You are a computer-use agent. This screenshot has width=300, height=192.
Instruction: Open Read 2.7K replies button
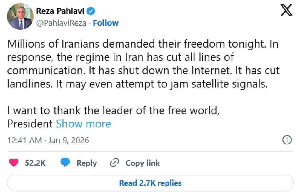pyautogui.click(x=150, y=183)
